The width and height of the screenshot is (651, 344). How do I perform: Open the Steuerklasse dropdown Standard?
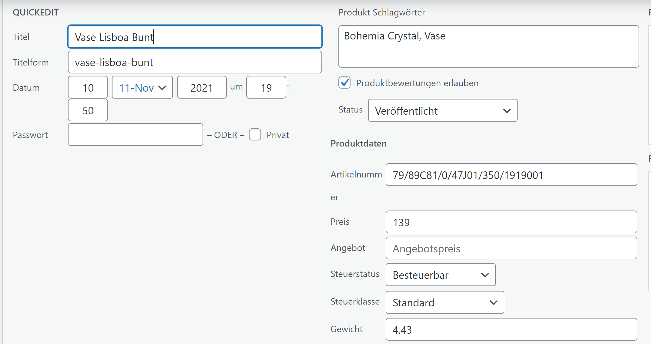[445, 302]
